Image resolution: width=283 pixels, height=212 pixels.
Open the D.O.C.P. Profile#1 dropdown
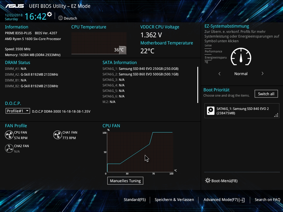click(x=18, y=111)
